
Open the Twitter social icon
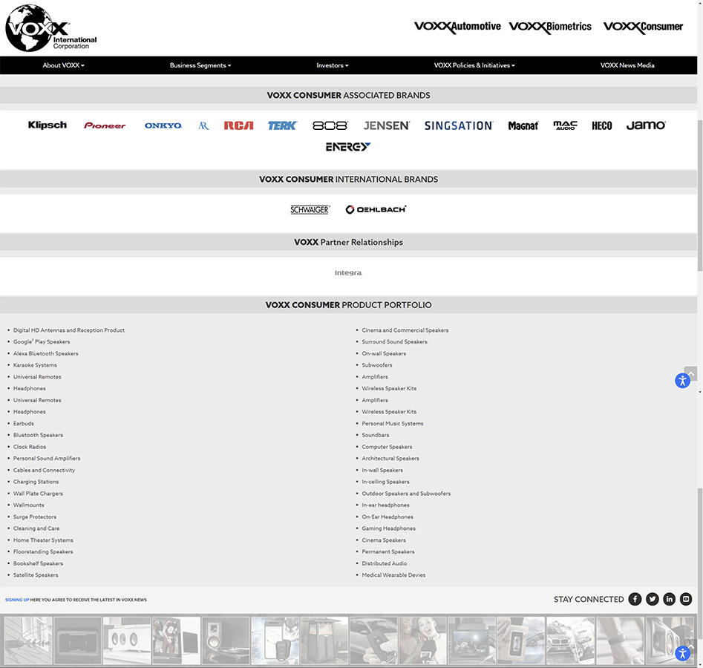(653, 599)
